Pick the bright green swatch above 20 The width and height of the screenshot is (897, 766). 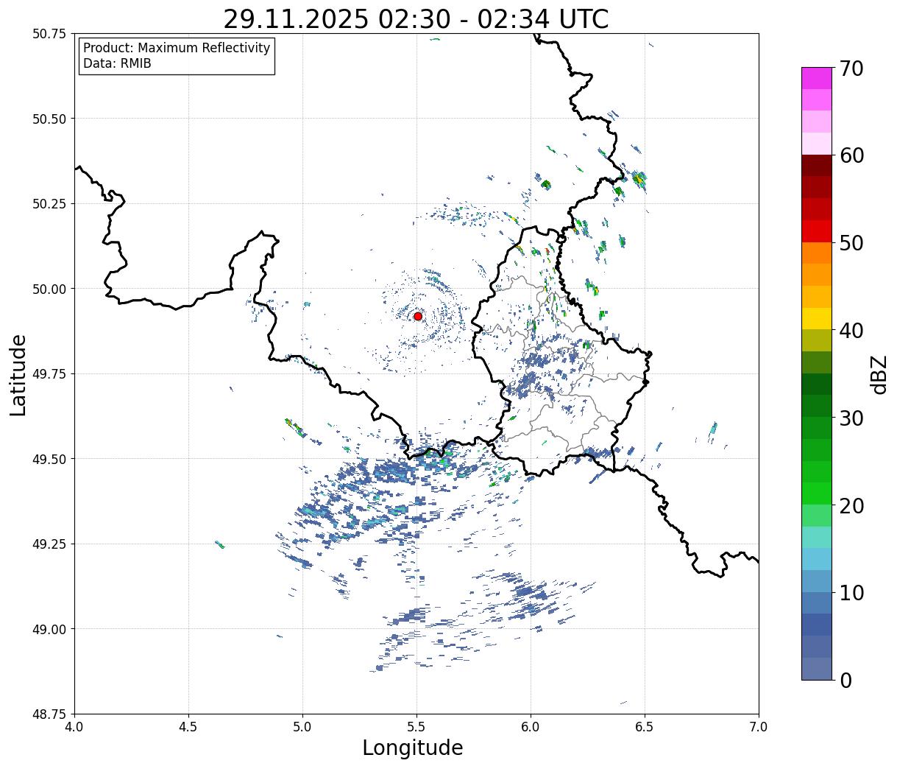(817, 493)
